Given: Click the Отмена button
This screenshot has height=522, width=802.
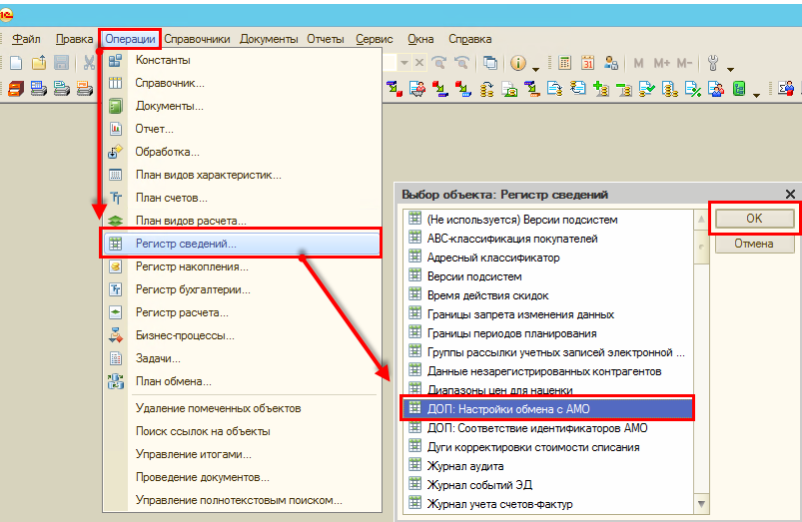Looking at the screenshot, I should click(x=754, y=244).
